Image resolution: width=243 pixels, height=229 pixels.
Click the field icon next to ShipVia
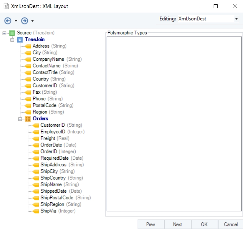36,211
